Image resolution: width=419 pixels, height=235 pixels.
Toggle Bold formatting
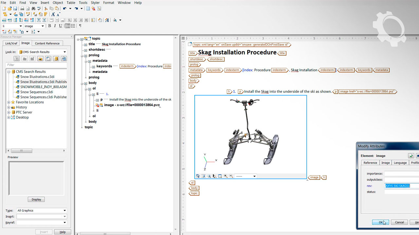(50, 26)
